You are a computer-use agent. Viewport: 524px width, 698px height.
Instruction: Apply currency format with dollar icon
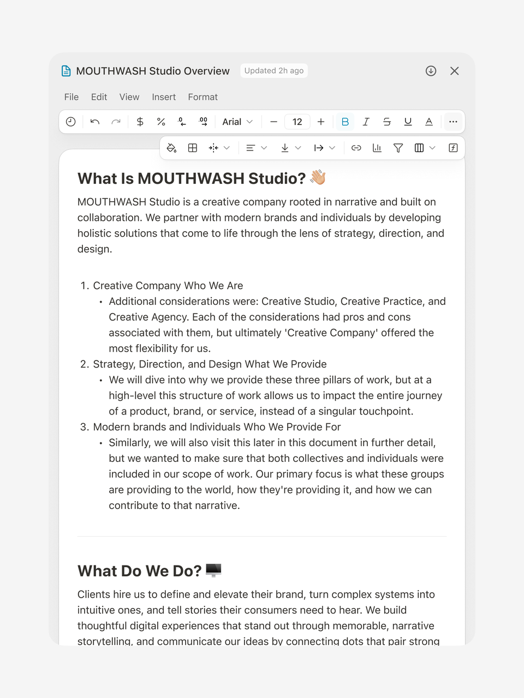(x=140, y=122)
